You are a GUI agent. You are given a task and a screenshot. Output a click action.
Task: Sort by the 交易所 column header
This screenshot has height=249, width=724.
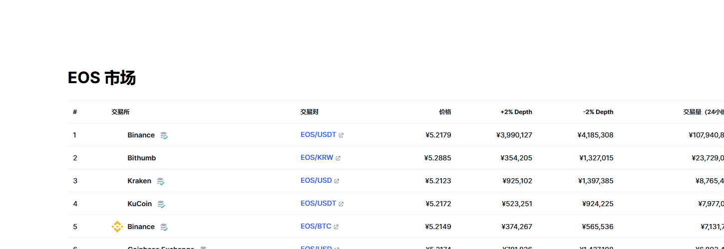pos(120,112)
